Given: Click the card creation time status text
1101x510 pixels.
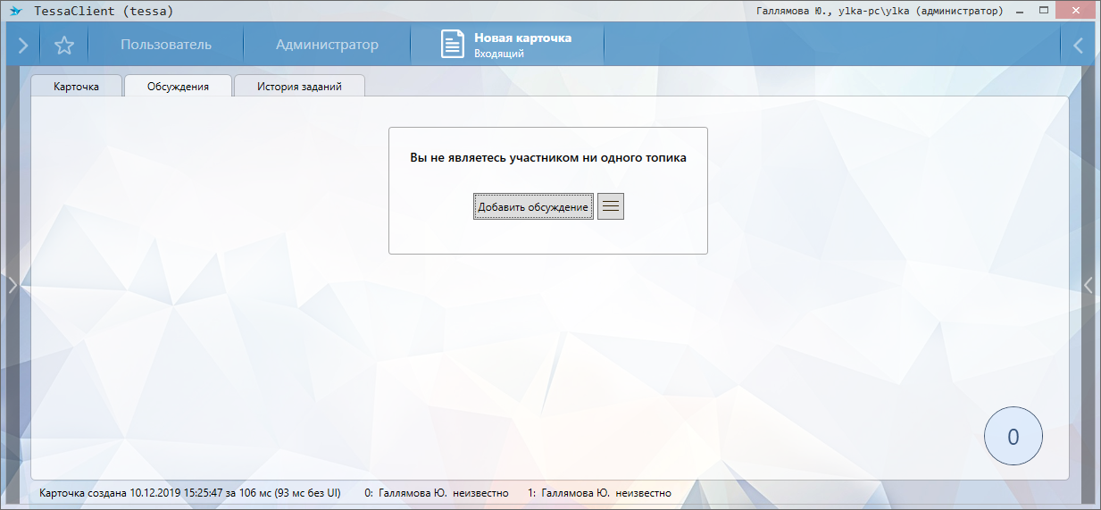Looking at the screenshot, I should (x=191, y=493).
